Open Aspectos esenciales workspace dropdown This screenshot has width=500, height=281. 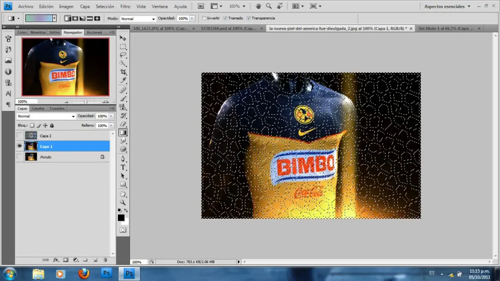click(x=447, y=6)
